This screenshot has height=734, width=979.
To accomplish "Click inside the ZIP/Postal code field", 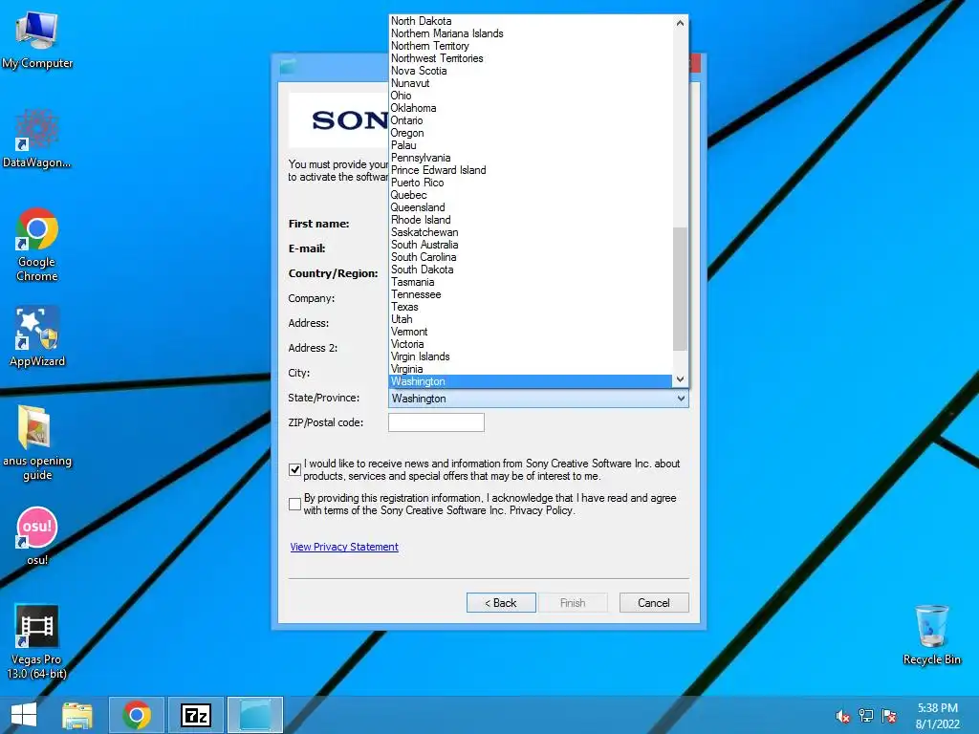I will 436,422.
